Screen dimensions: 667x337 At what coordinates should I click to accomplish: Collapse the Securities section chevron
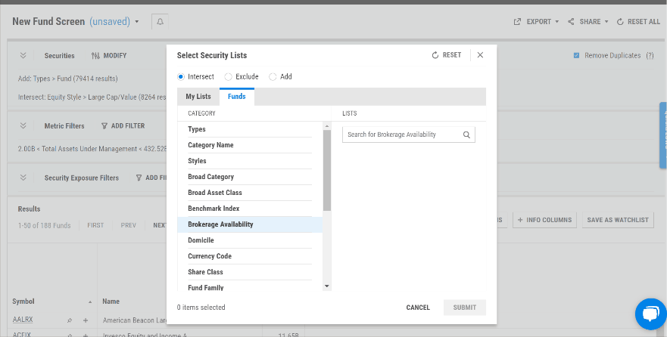point(23,56)
